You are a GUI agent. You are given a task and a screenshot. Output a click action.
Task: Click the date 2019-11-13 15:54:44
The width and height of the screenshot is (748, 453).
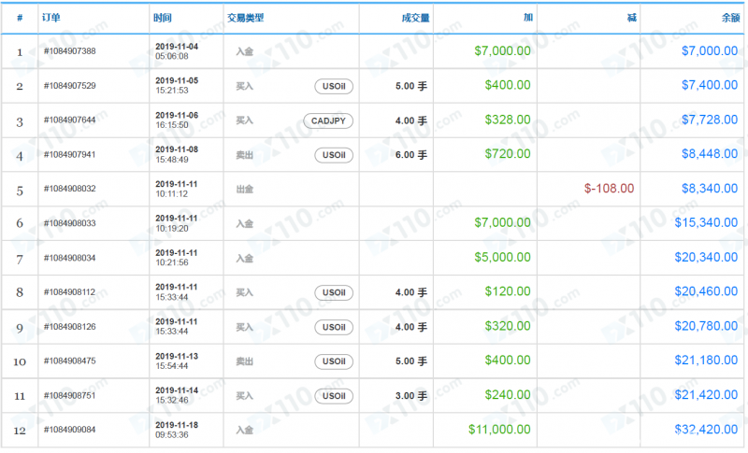177,361
